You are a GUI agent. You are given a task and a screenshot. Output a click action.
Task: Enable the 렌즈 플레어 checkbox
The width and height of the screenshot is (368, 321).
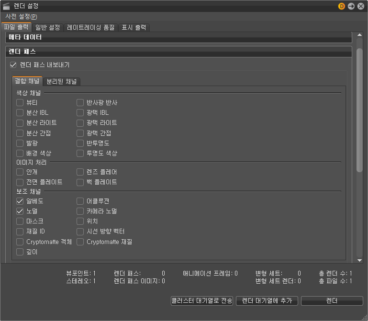click(80, 172)
